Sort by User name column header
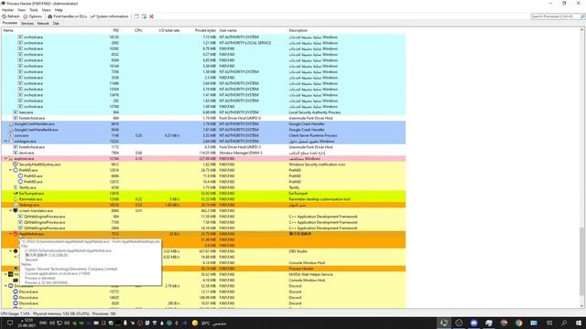Image resolution: width=586 pixels, height=329 pixels. pos(228,30)
